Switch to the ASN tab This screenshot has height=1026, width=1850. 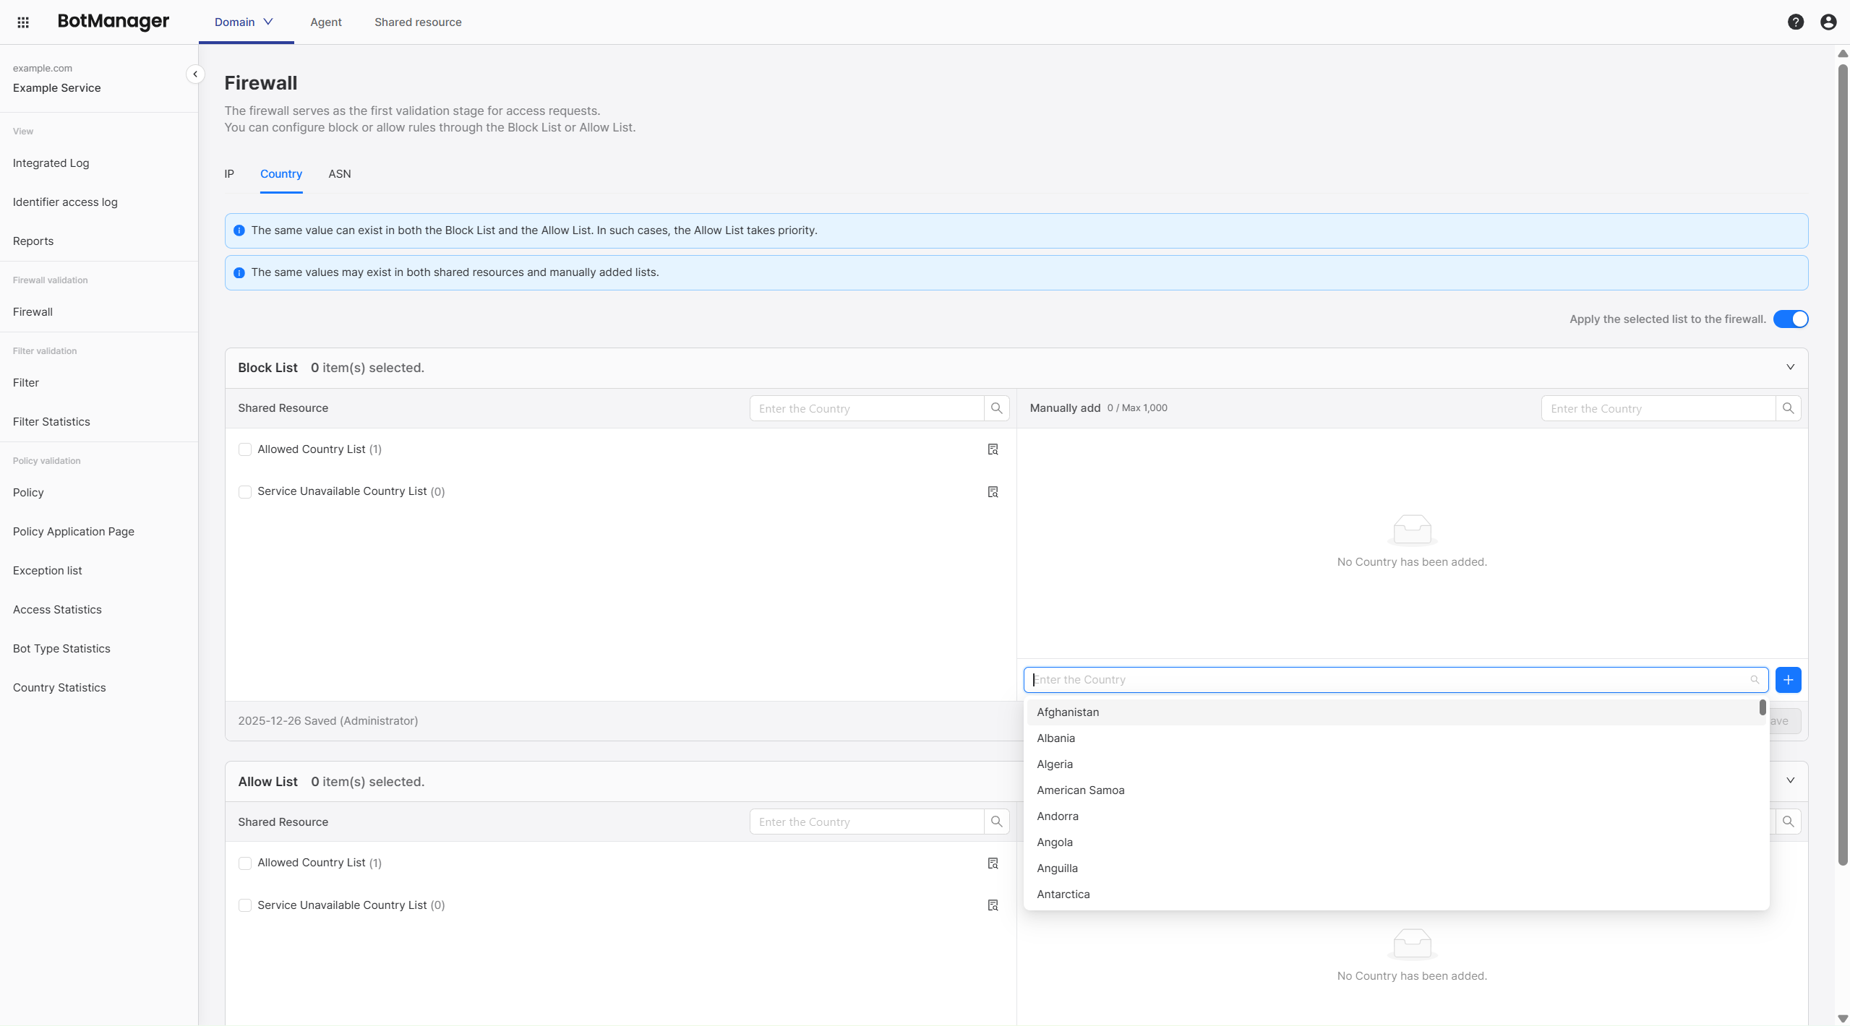339,174
